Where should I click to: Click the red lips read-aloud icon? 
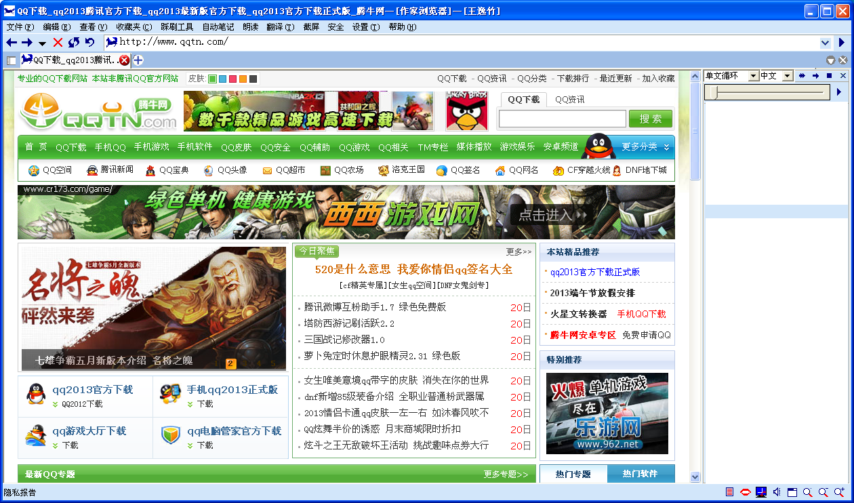click(x=746, y=492)
